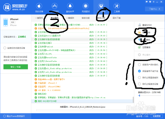
Task: Click the 正在发送Restore配置文件 log row
Action: point(82,36)
